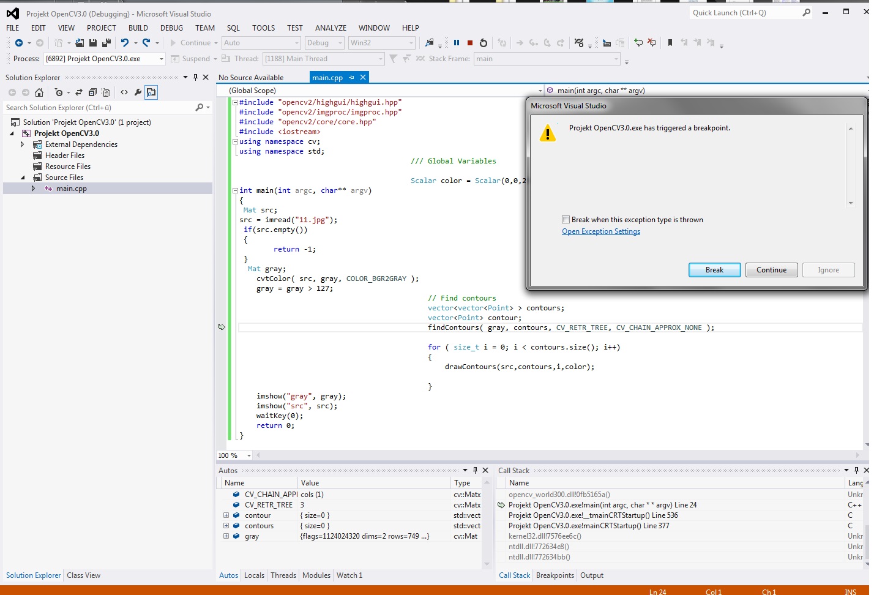The image size is (874, 595).
Task: Open the Process dropdown list
Action: click(162, 59)
